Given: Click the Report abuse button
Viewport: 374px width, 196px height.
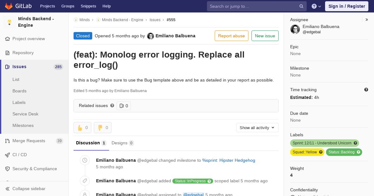Looking at the screenshot, I should pyautogui.click(x=232, y=36).
